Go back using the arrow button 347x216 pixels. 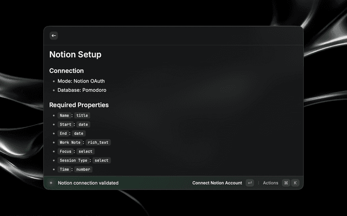(x=54, y=36)
